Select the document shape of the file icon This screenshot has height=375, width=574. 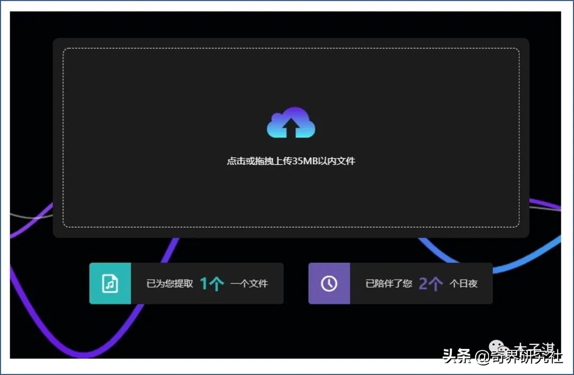pos(109,283)
